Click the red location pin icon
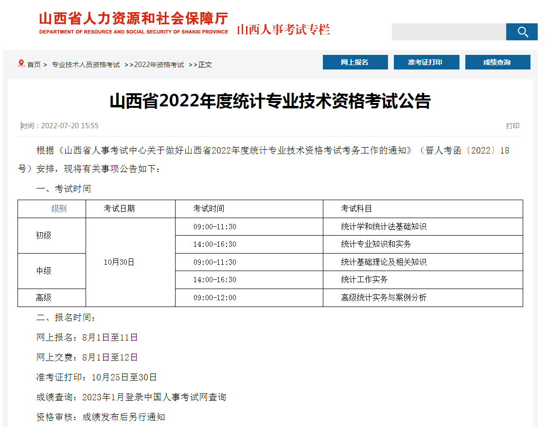 coord(21,64)
